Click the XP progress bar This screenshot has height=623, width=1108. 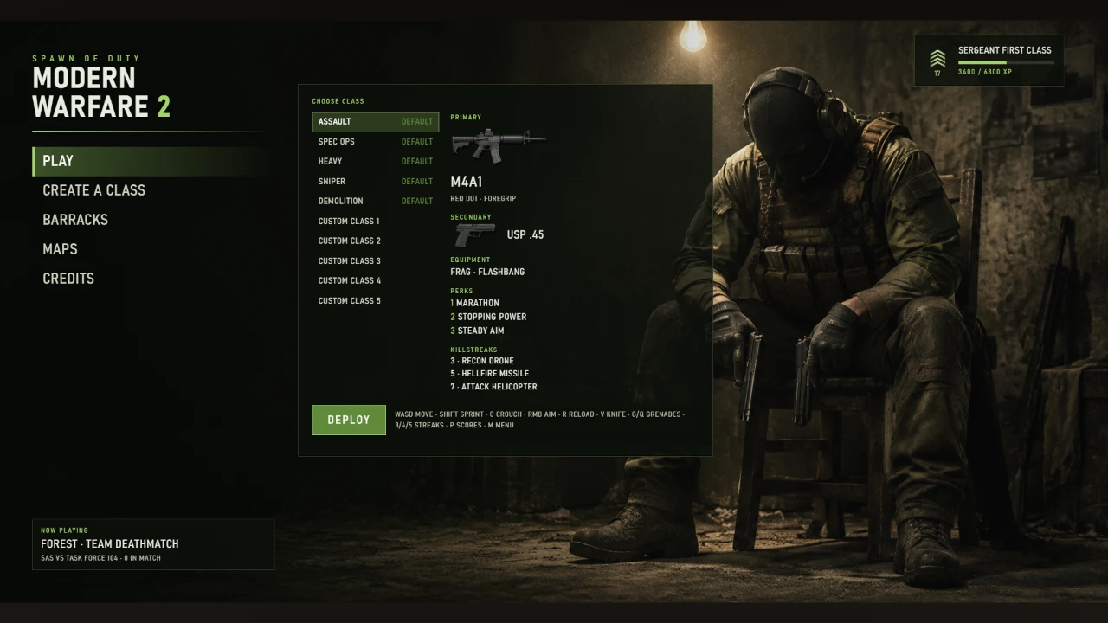tap(1006, 62)
